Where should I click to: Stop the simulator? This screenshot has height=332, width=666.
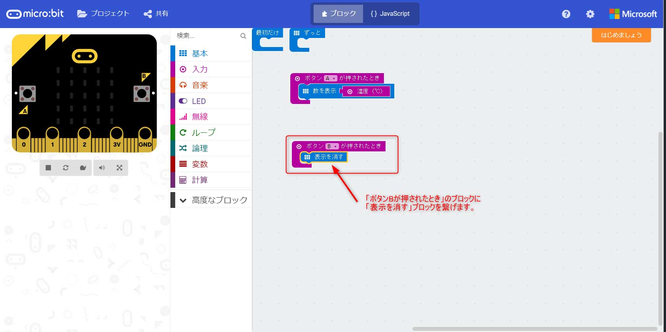point(48,168)
